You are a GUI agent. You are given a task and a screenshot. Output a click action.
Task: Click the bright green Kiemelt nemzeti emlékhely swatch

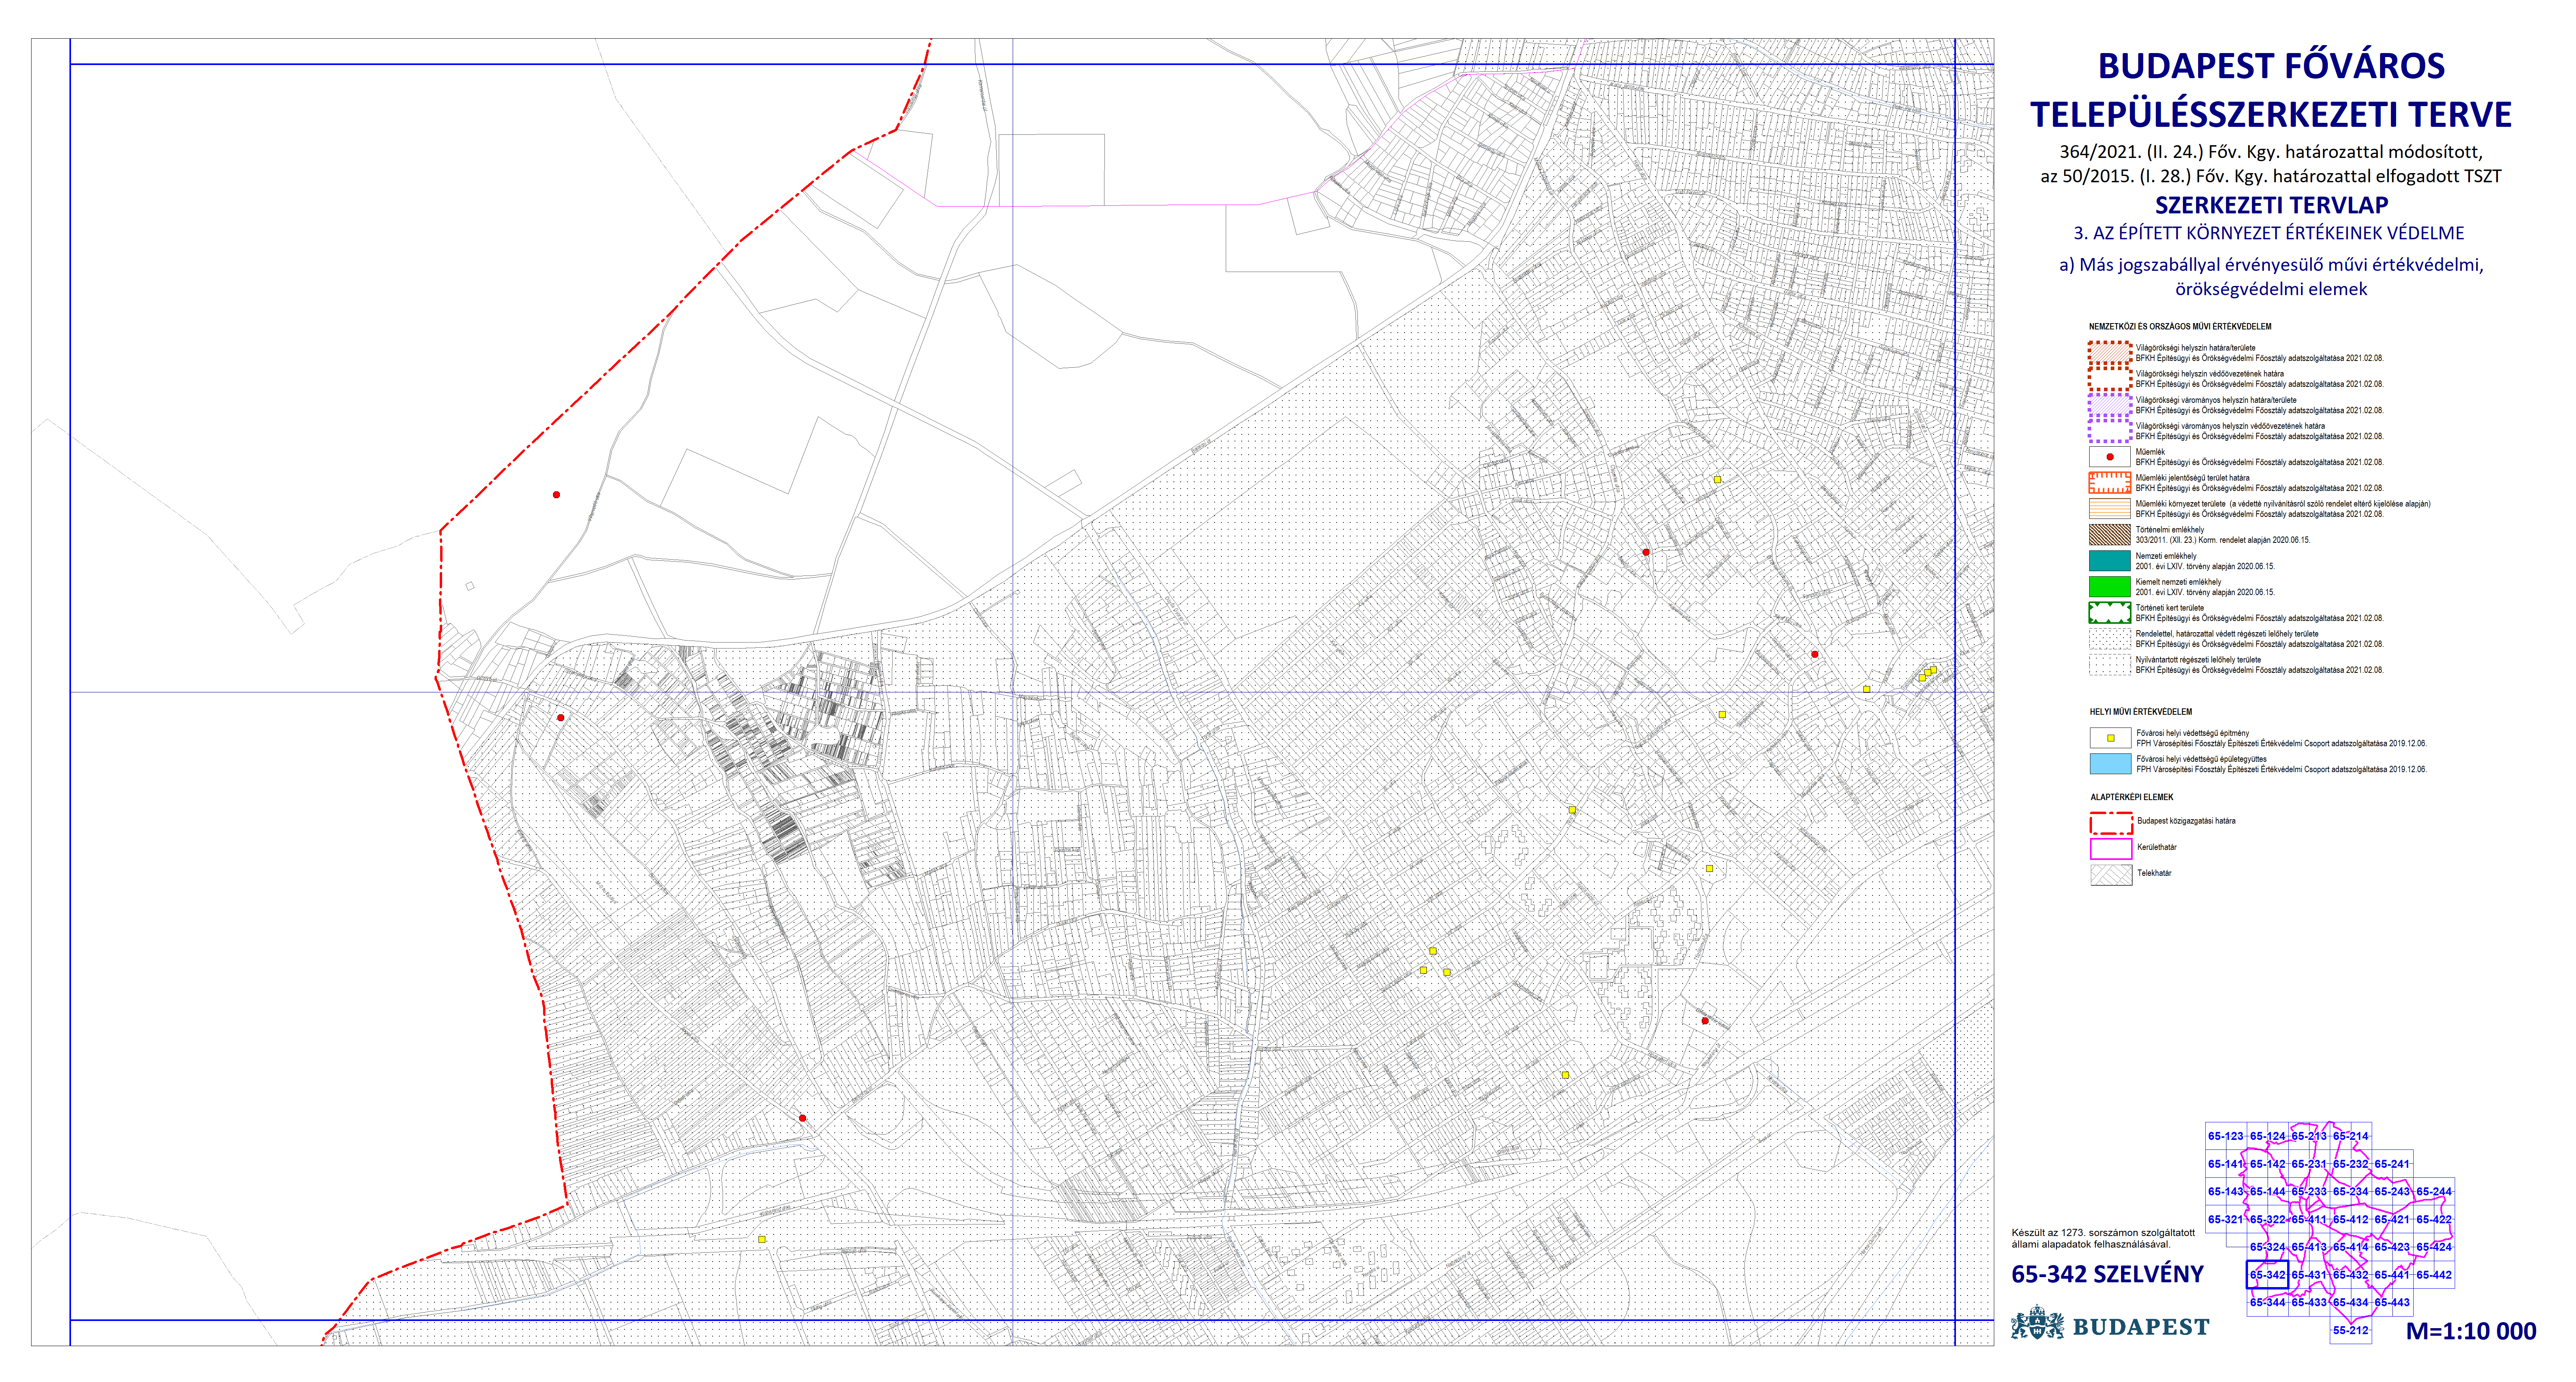point(2110,587)
